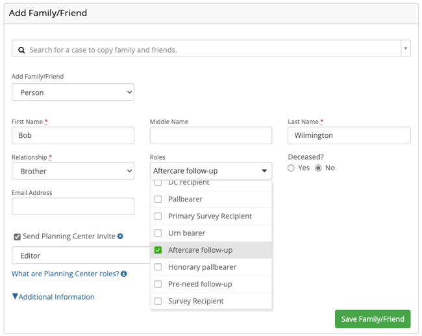Open What are Planning Center roles link

click(65, 274)
